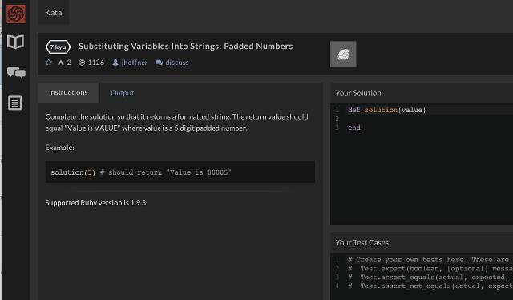Image resolution: width=513 pixels, height=300 pixels.
Task: Click the discuss speech bubble icon
Action: [x=159, y=63]
